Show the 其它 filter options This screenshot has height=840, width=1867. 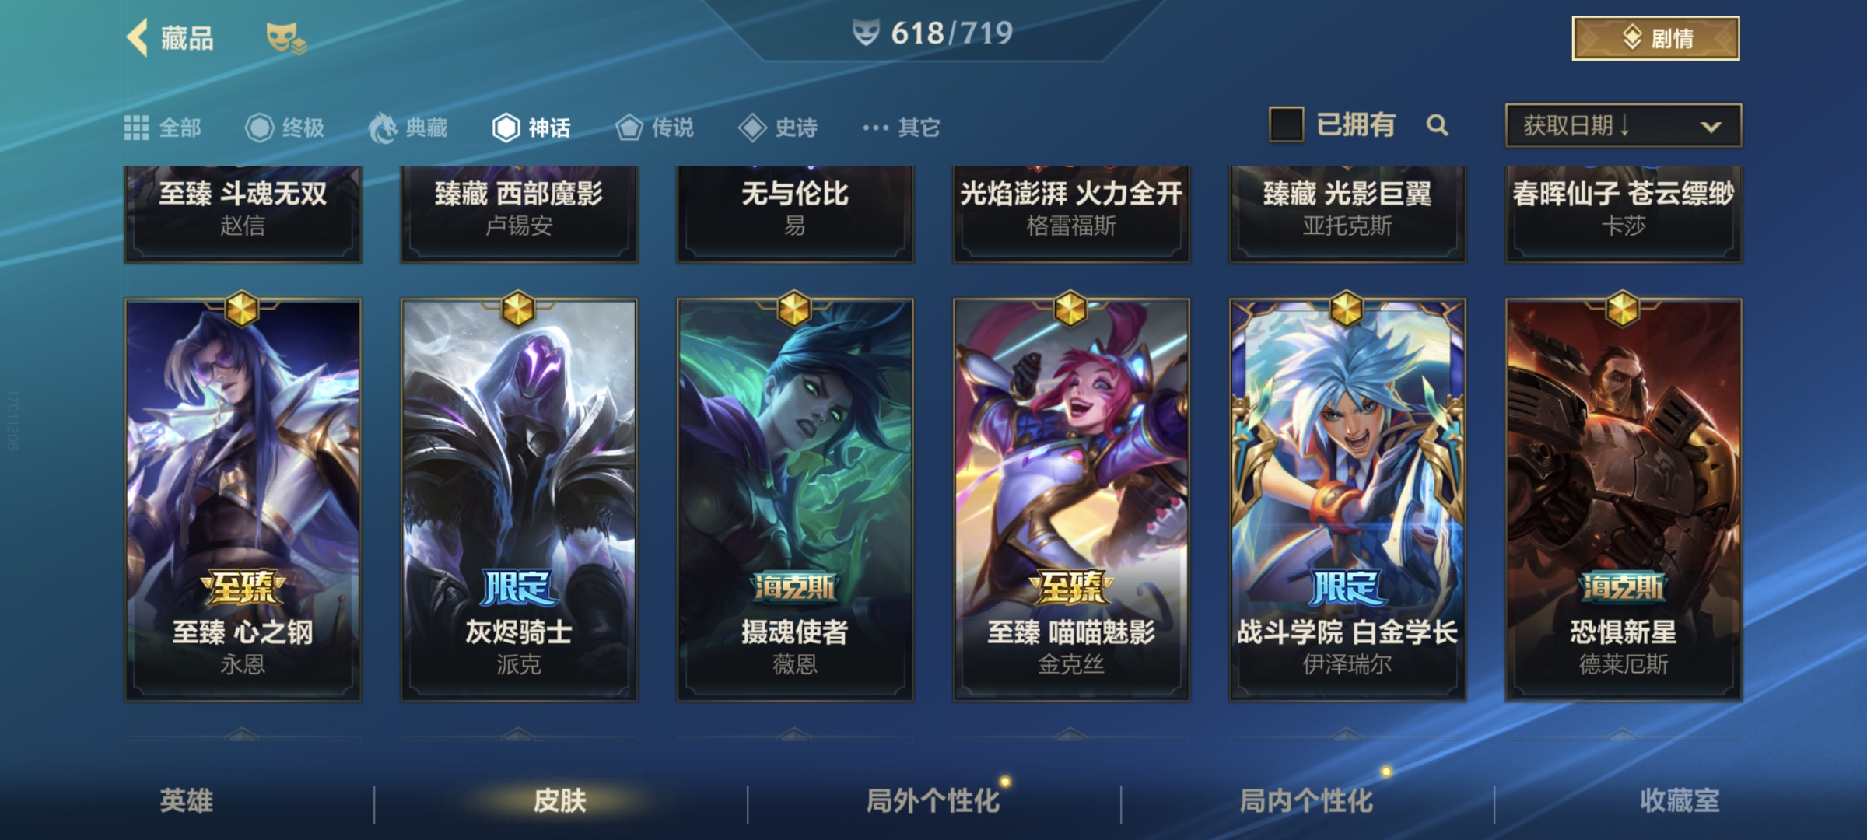[901, 128]
